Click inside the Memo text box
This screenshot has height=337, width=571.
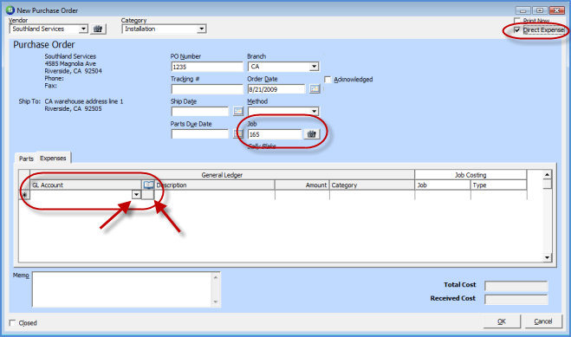[122, 289]
